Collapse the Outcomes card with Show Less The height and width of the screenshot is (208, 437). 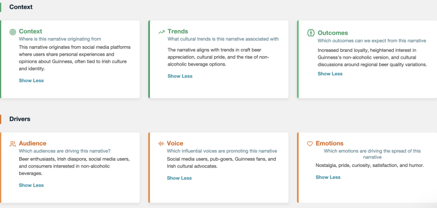pyautogui.click(x=330, y=74)
